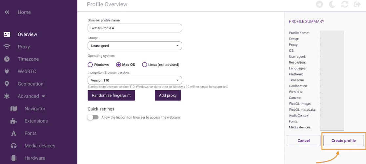The width and height of the screenshot is (366, 164).
Task: Click the logout exit icon
Action: pyautogui.click(x=357, y=4)
